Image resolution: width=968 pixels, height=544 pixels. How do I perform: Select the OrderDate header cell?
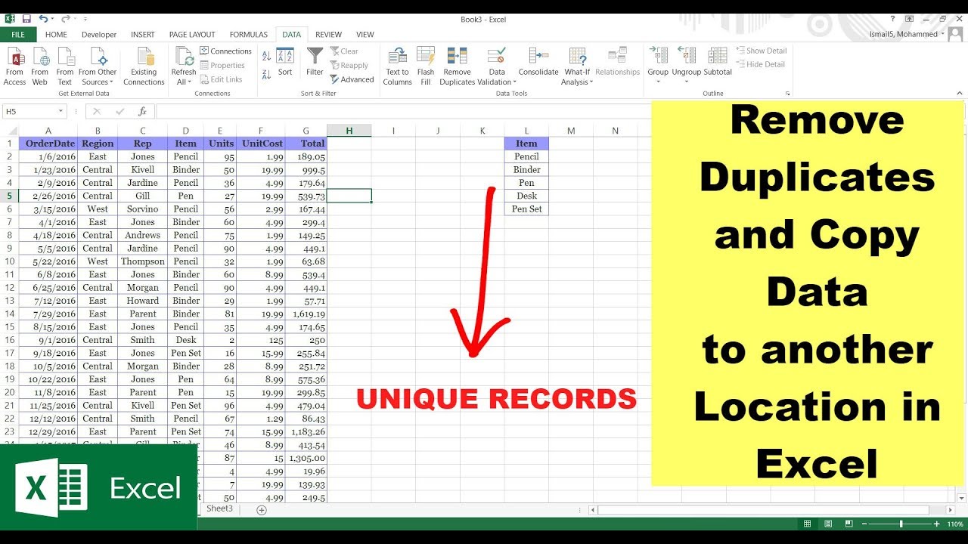[x=48, y=144]
